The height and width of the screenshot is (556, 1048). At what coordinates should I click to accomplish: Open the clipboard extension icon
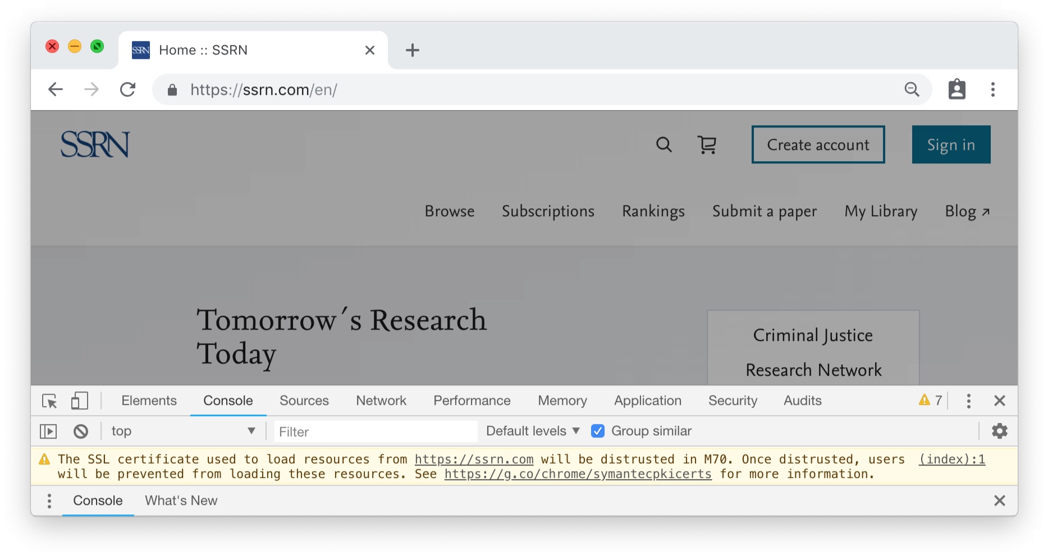pos(957,89)
